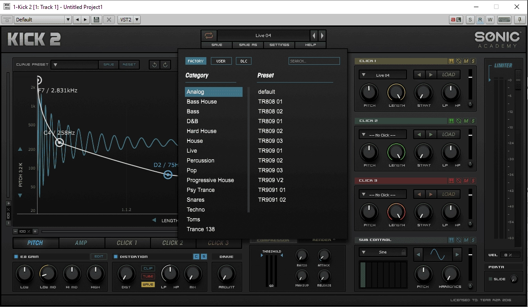Bypass Click 1 with the circle-slash icon

pyautogui.click(x=459, y=61)
